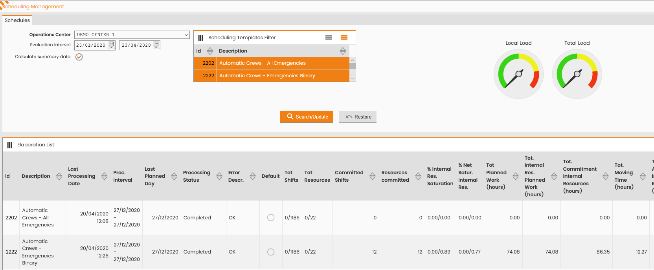Sort Elaboration List by Processing Status

coord(219,176)
